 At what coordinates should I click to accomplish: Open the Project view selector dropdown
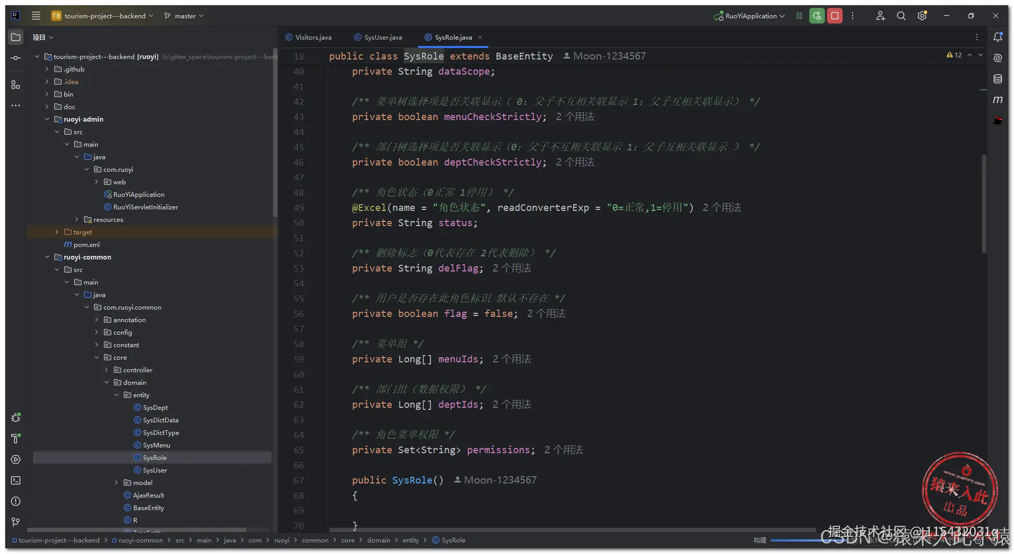[43, 37]
